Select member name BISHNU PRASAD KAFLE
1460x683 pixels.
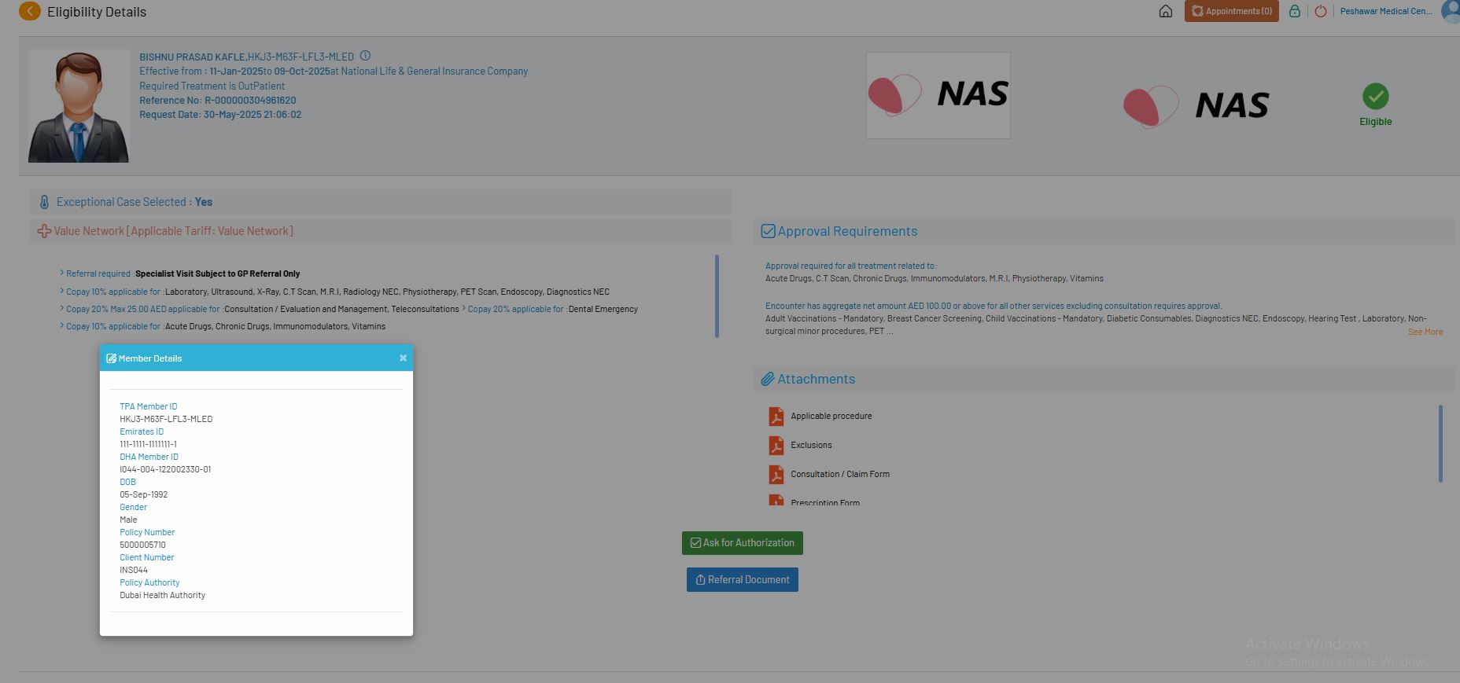192,57
